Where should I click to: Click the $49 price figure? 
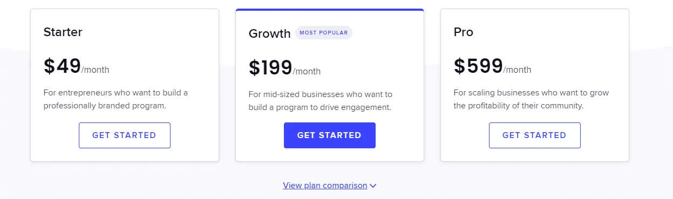[x=62, y=66]
